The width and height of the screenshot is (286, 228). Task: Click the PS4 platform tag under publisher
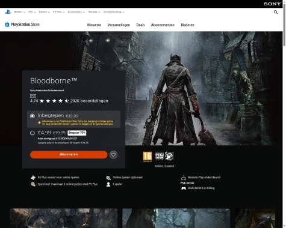[33, 96]
